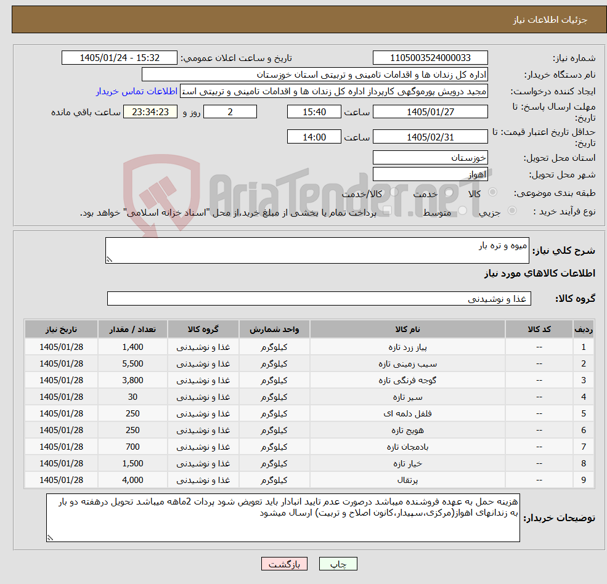Click the quantity 1,400 cell
This screenshot has width=607, height=584.
132,347
